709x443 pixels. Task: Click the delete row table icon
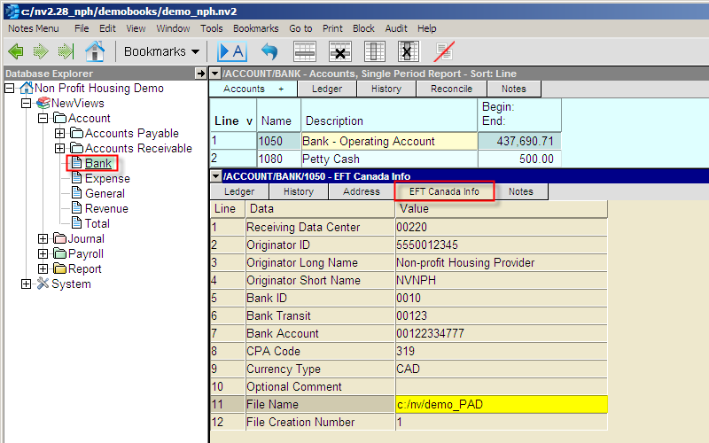coord(340,51)
